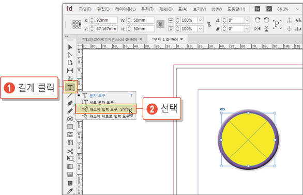Click the Id application logo
The width and height of the screenshot is (303, 195).
coord(69,9)
